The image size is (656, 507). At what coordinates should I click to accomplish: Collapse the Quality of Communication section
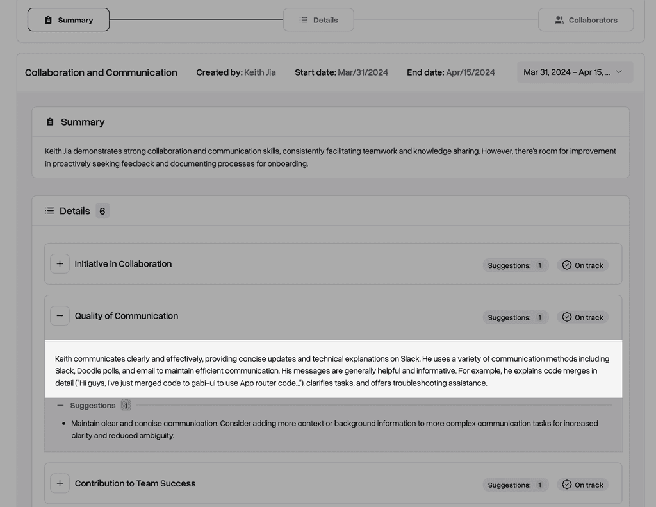(60, 315)
